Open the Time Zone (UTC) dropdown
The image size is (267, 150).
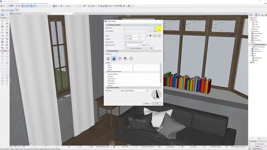135,42
